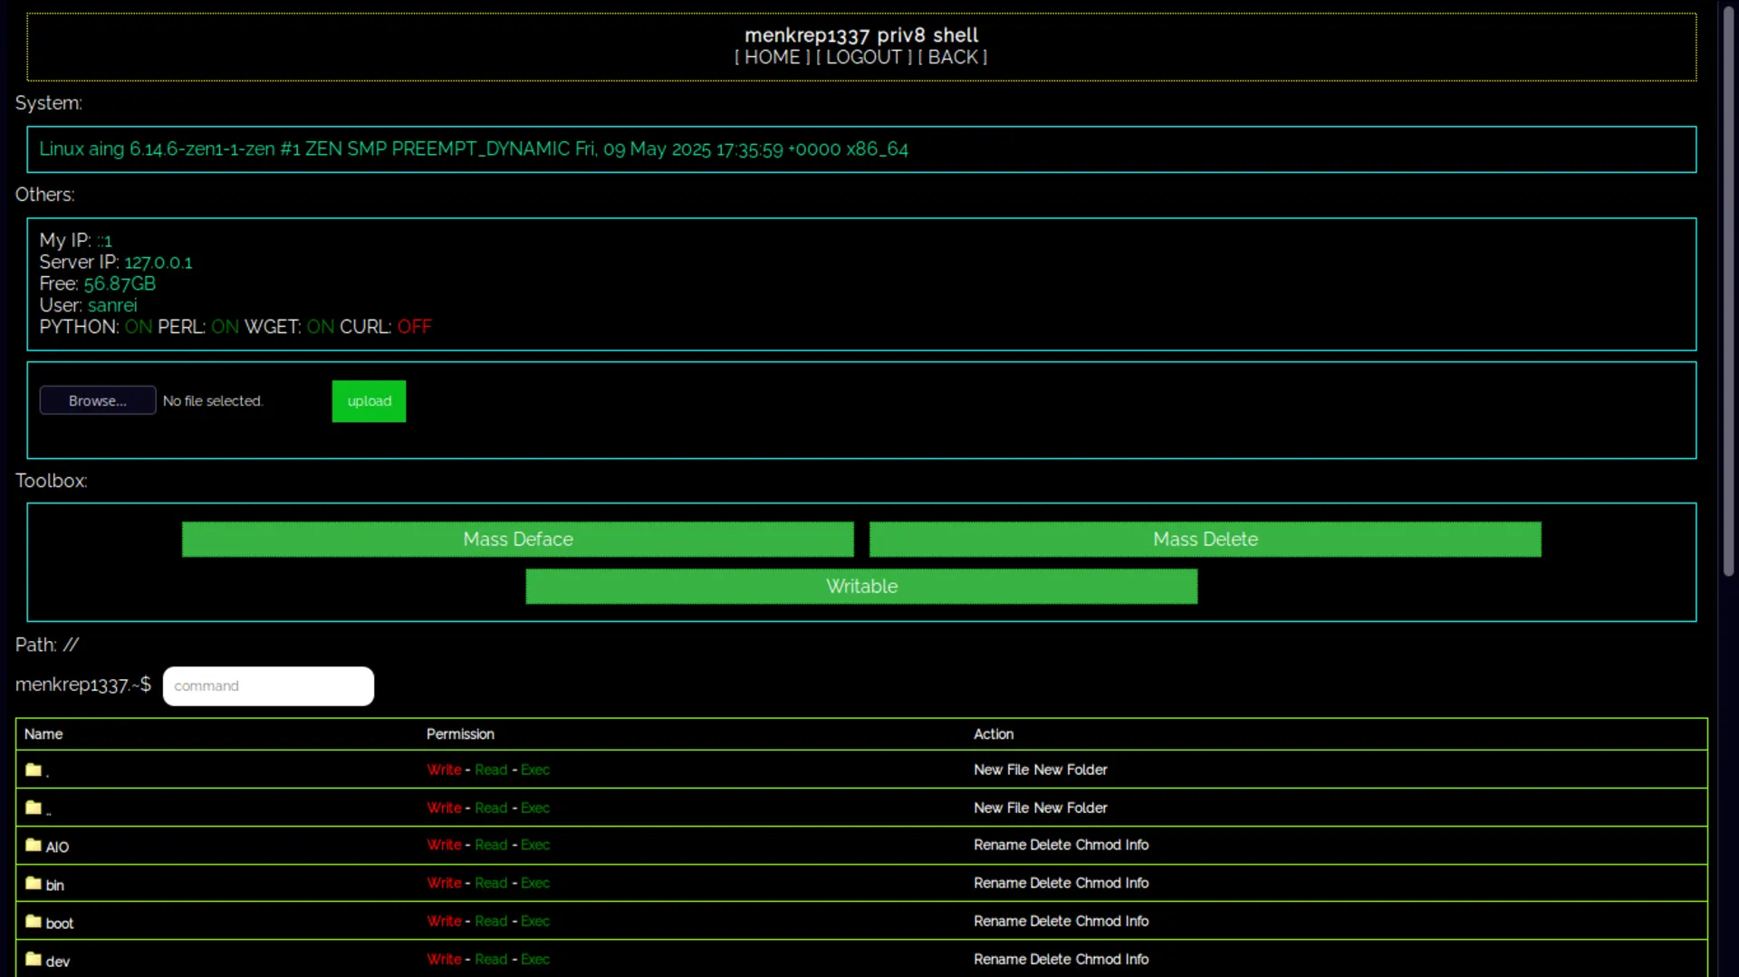This screenshot has width=1739, height=977.
Task: Click the AIO folder icon
Action: [x=34, y=845]
